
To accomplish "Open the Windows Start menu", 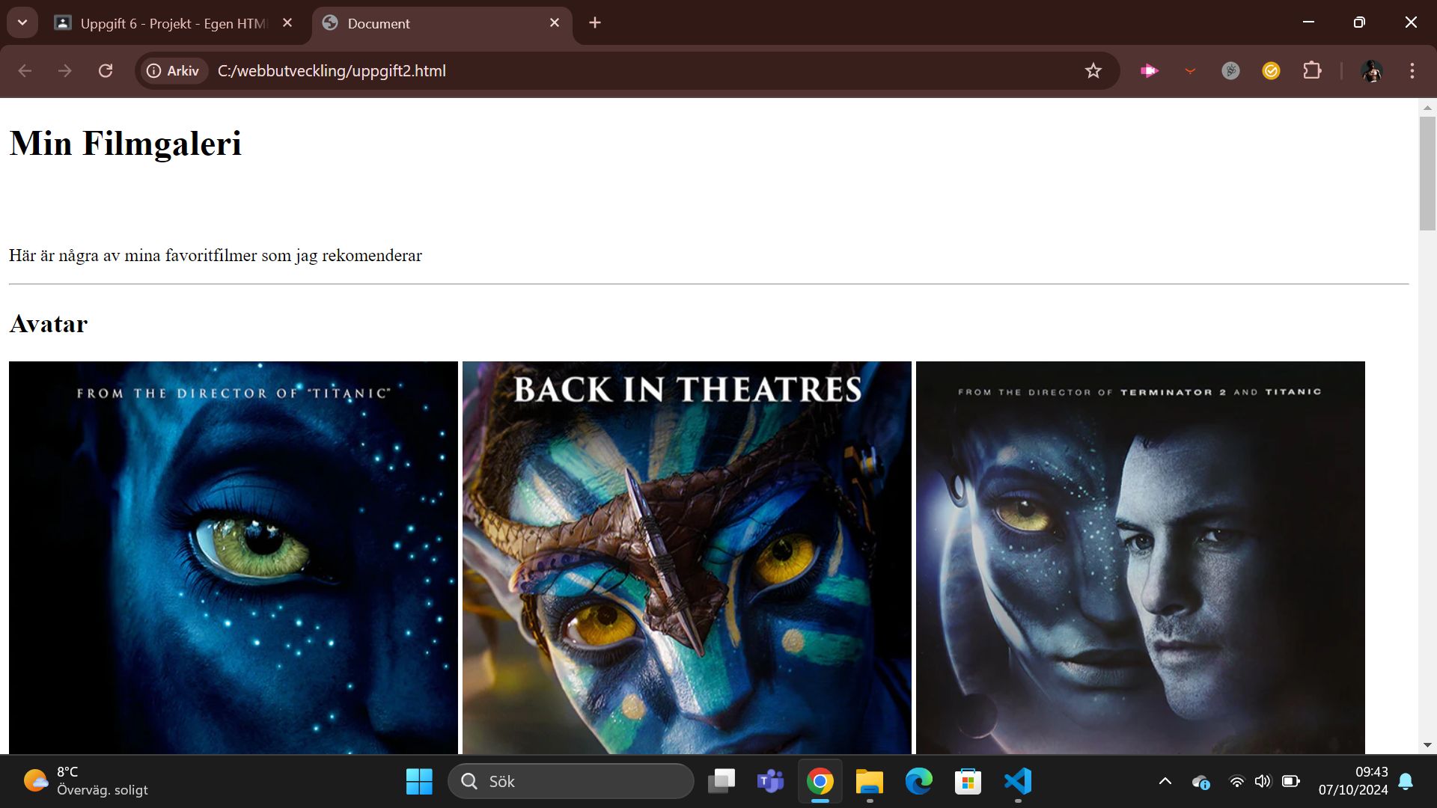I will pos(419,781).
